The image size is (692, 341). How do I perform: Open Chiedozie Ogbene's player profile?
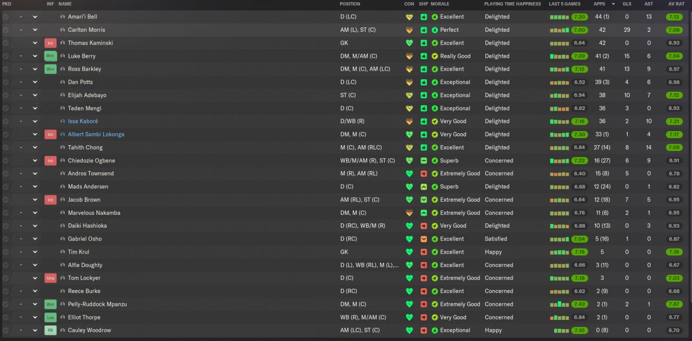coord(91,160)
